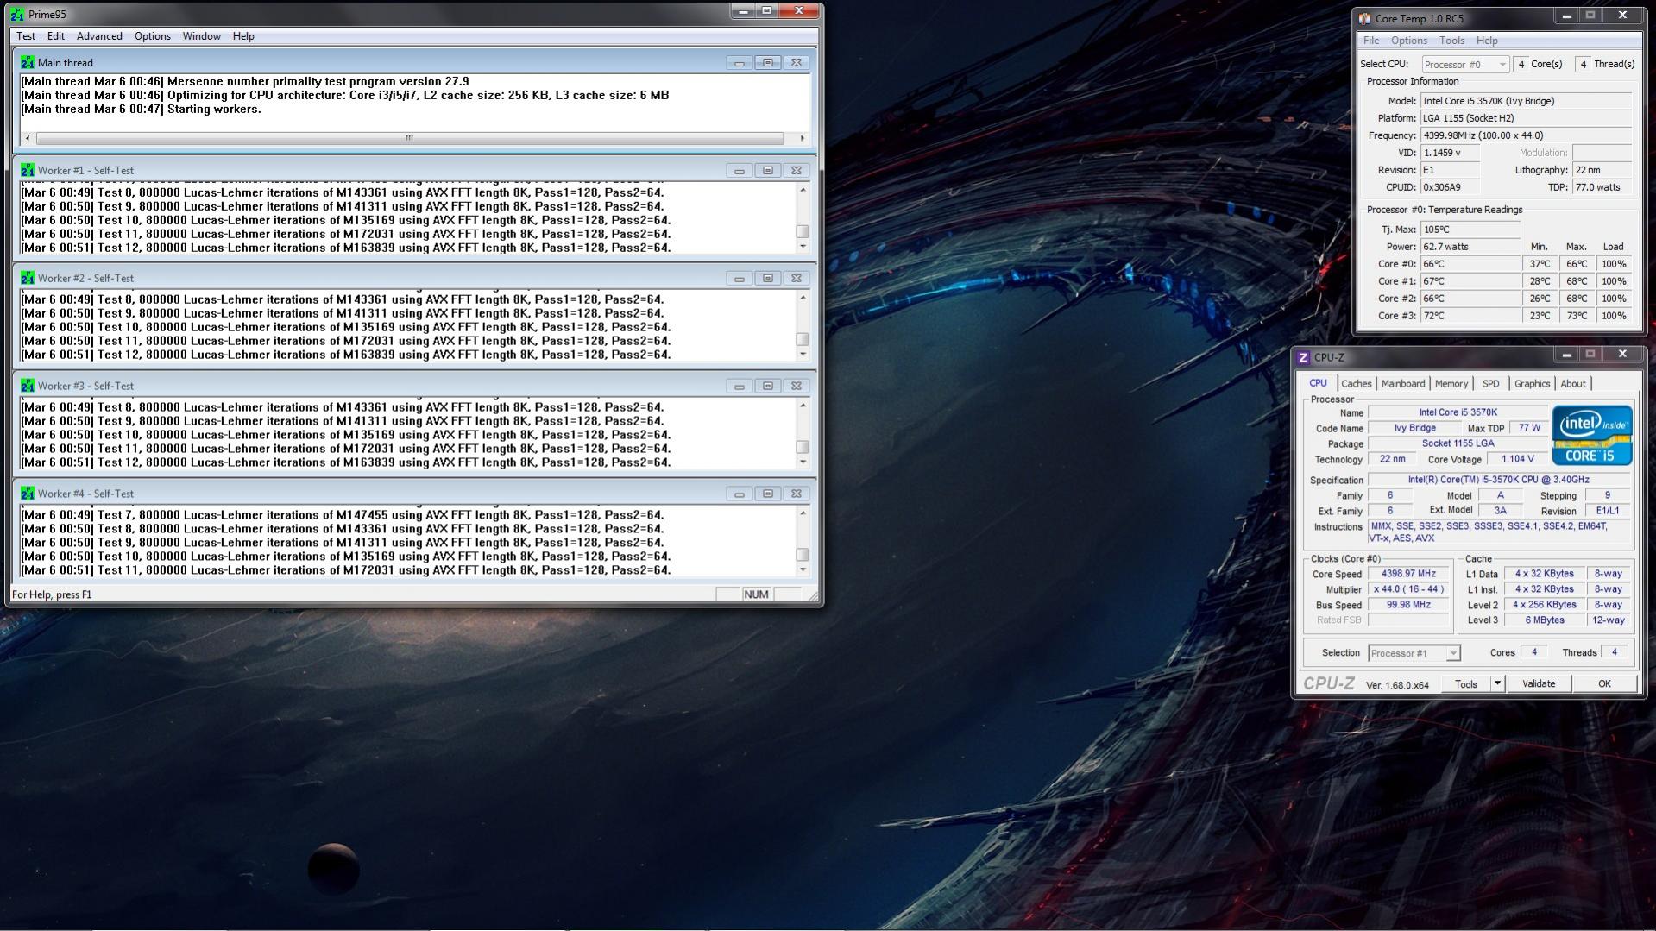Switch to the Graphics tab in CPU-Z

[1532, 384]
